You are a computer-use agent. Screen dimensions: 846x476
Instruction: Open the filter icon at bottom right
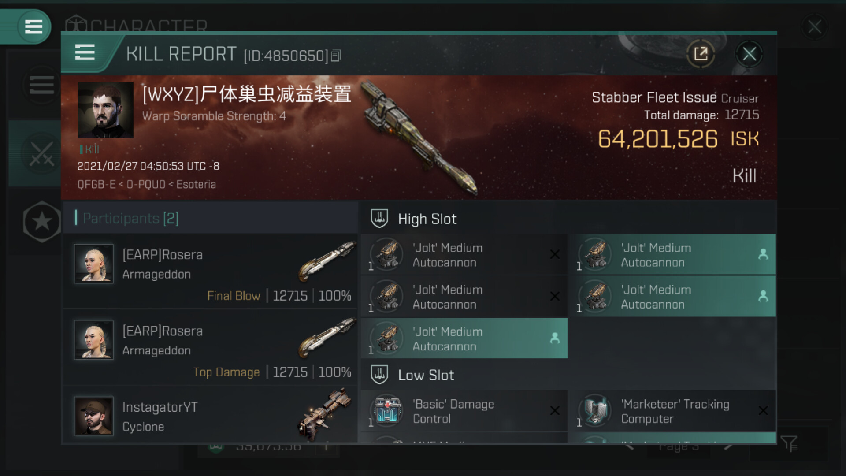pyautogui.click(x=789, y=443)
